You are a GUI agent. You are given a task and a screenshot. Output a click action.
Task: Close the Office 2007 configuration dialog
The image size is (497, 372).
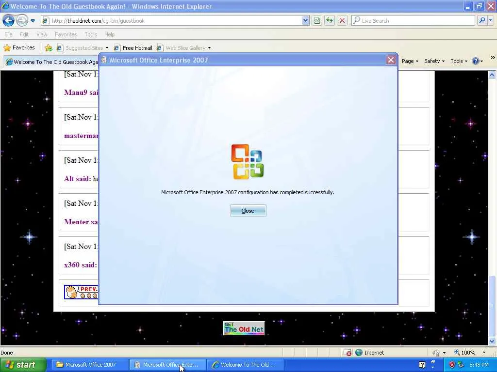pos(248,211)
